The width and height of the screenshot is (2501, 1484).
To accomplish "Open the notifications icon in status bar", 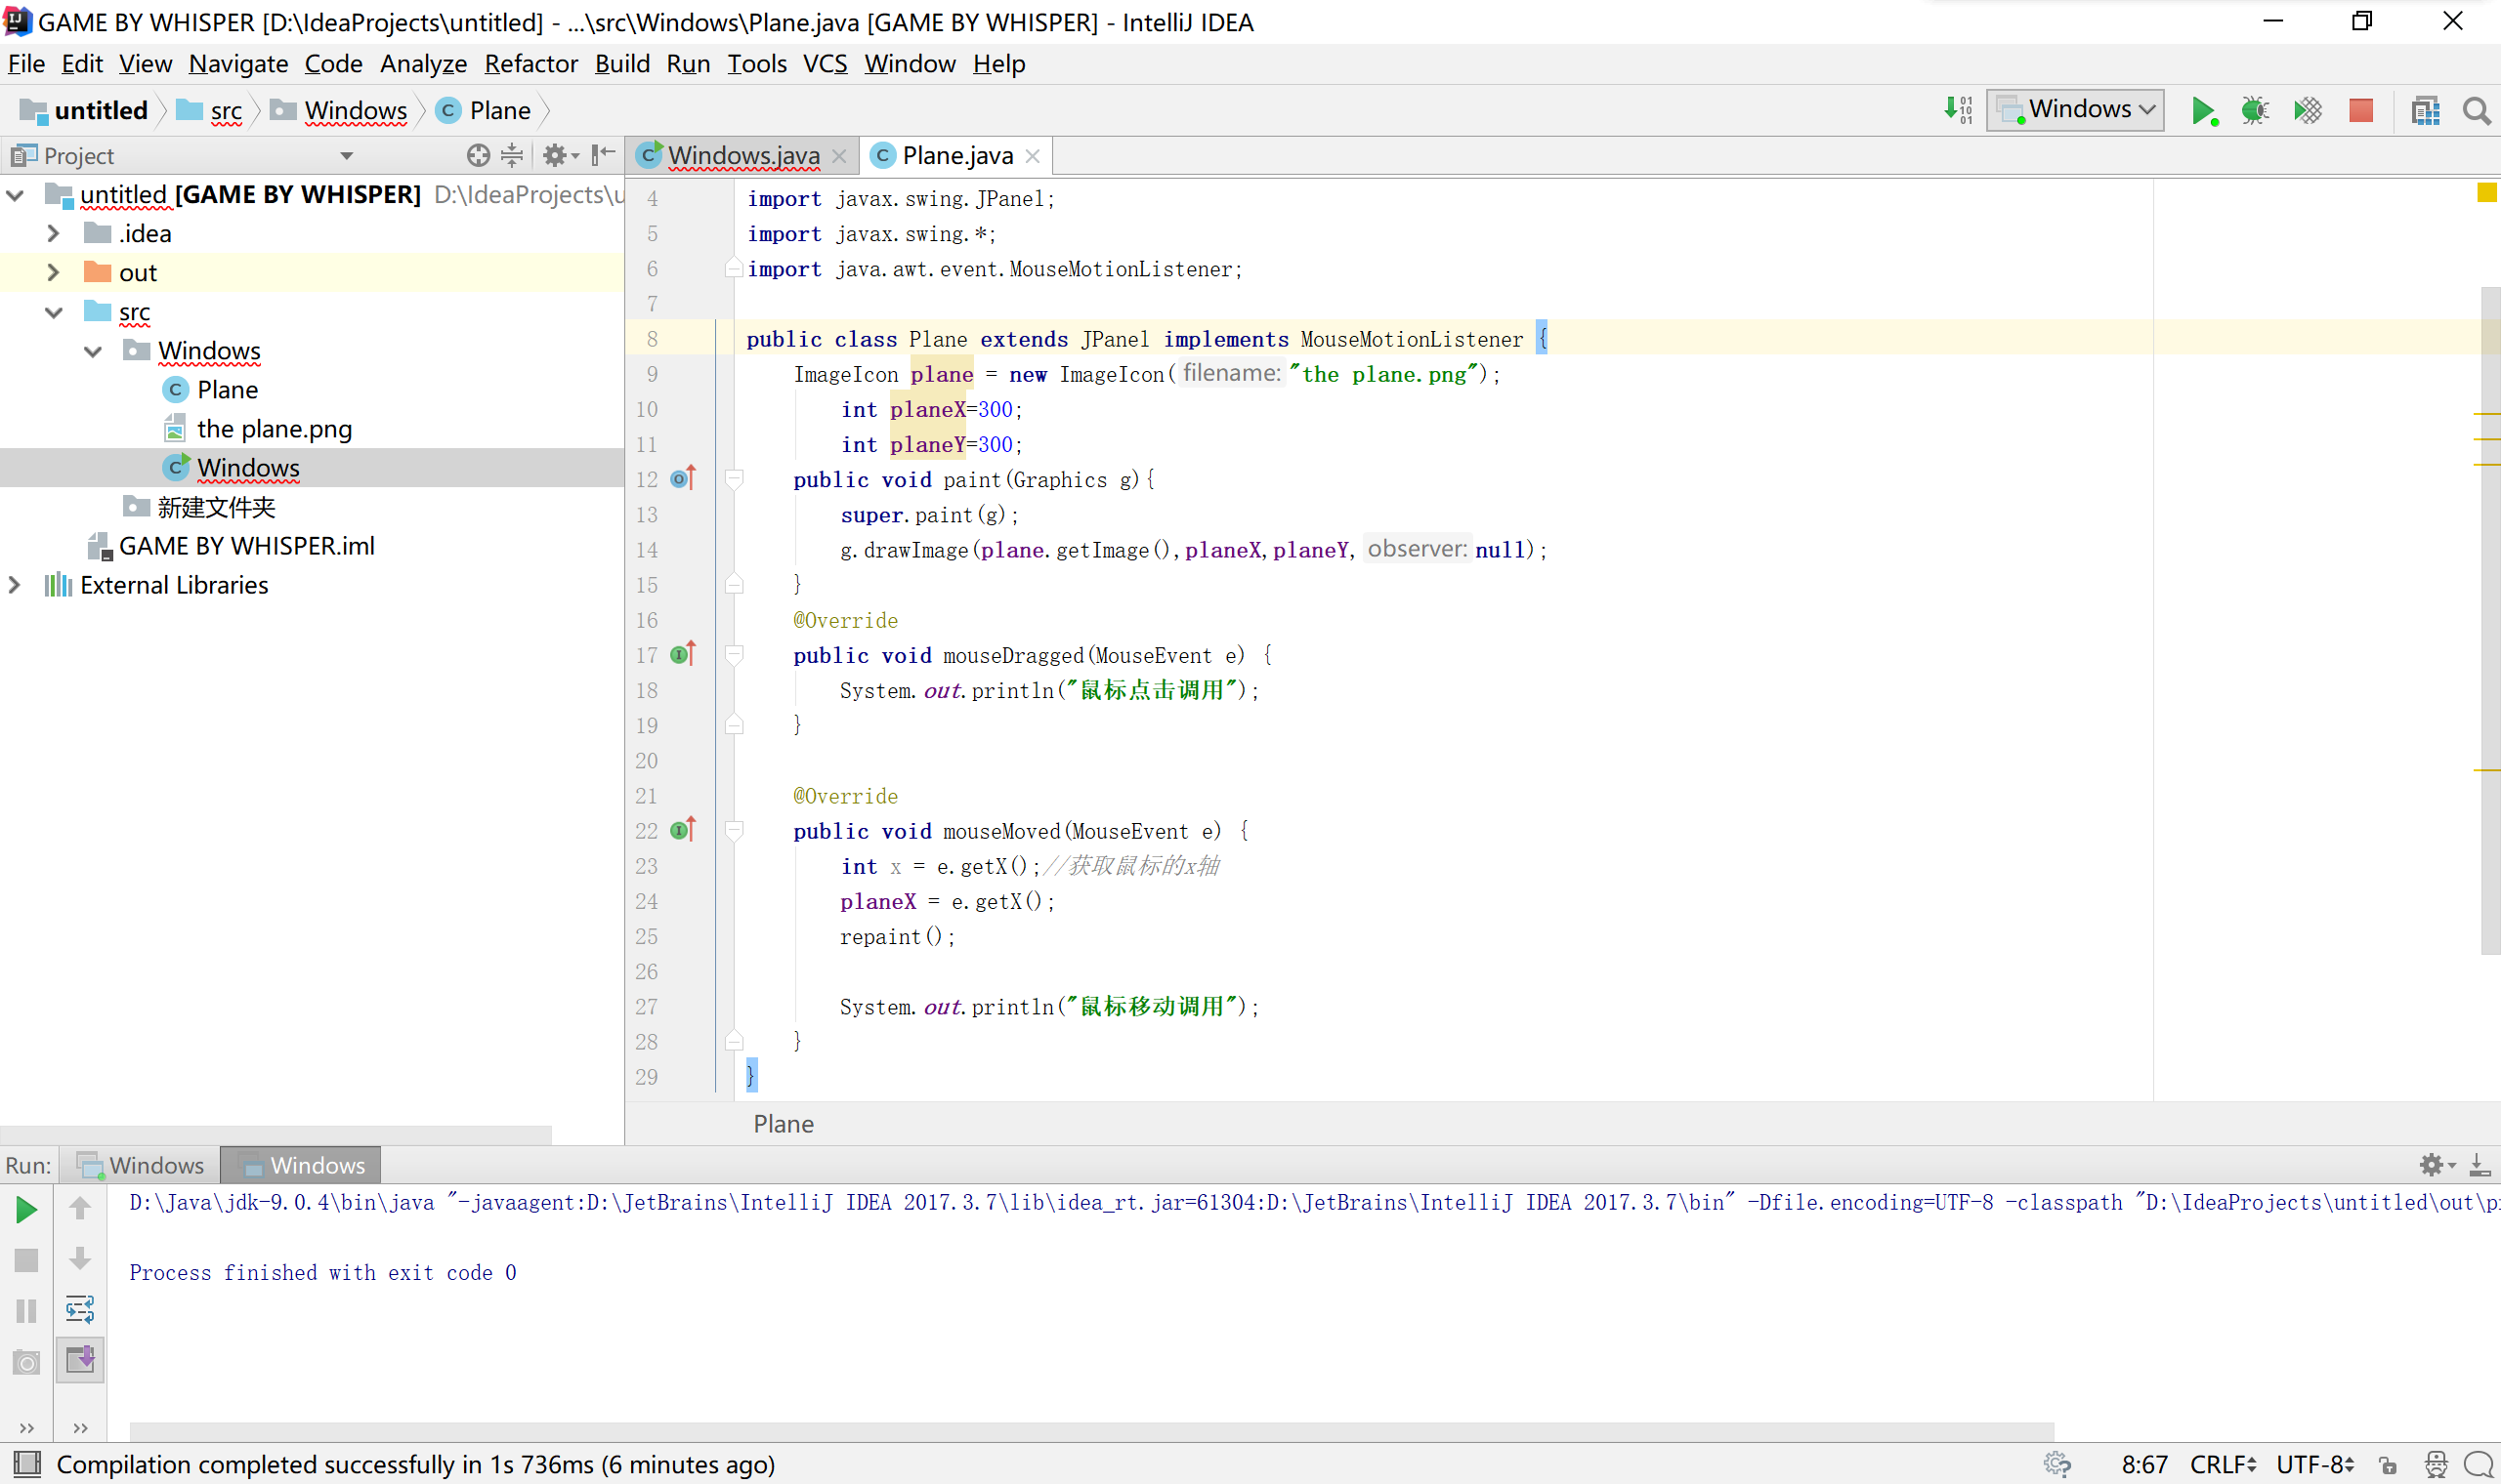I will tap(2478, 1465).
